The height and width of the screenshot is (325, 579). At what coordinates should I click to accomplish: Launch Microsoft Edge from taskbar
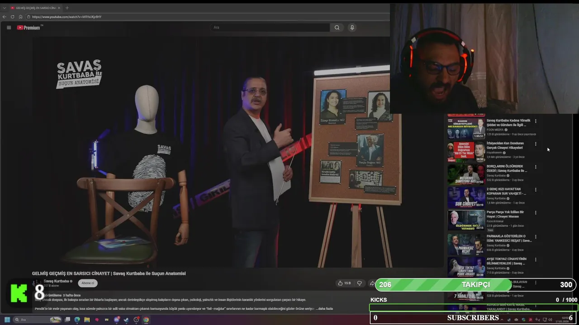coord(77,320)
